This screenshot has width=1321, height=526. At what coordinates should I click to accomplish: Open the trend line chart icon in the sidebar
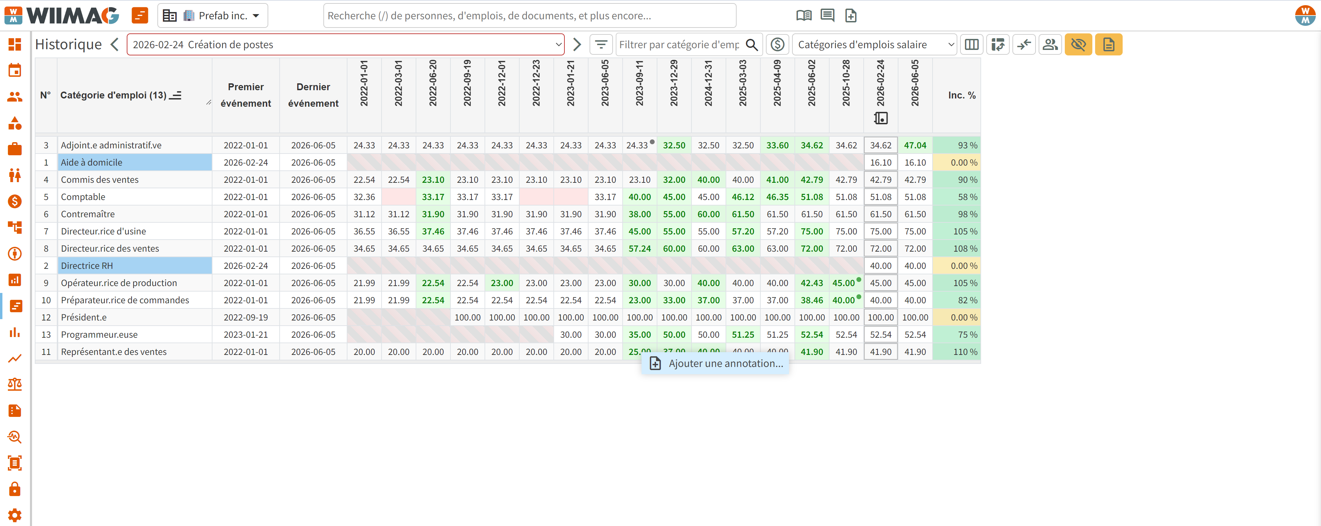click(x=15, y=358)
